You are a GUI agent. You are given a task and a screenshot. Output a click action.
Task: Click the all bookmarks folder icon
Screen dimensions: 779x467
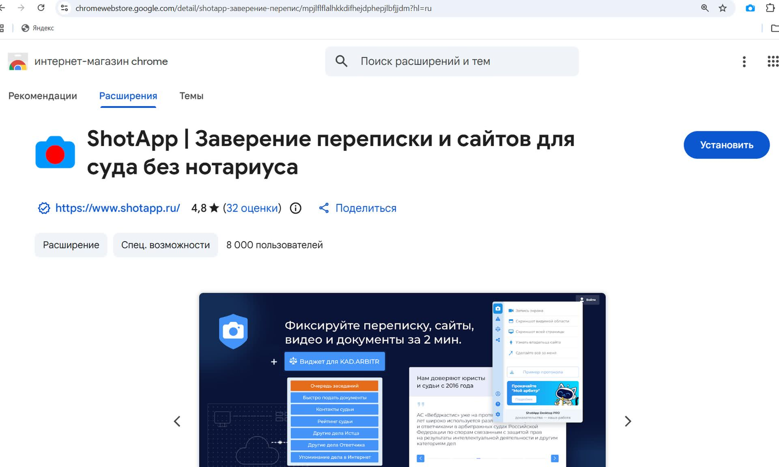(x=774, y=28)
